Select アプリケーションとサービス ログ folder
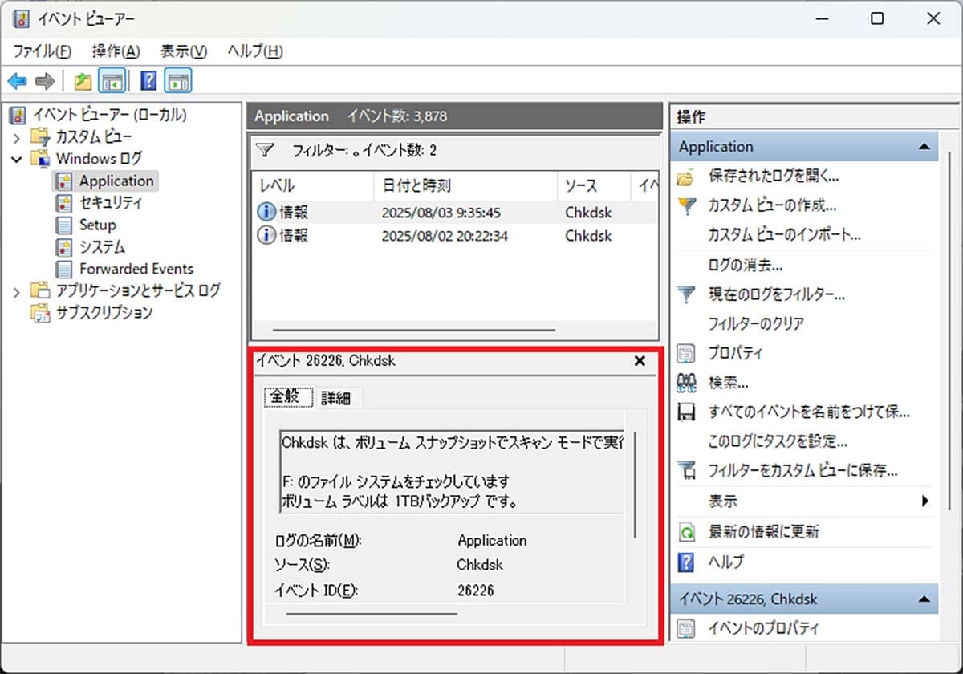 [137, 290]
